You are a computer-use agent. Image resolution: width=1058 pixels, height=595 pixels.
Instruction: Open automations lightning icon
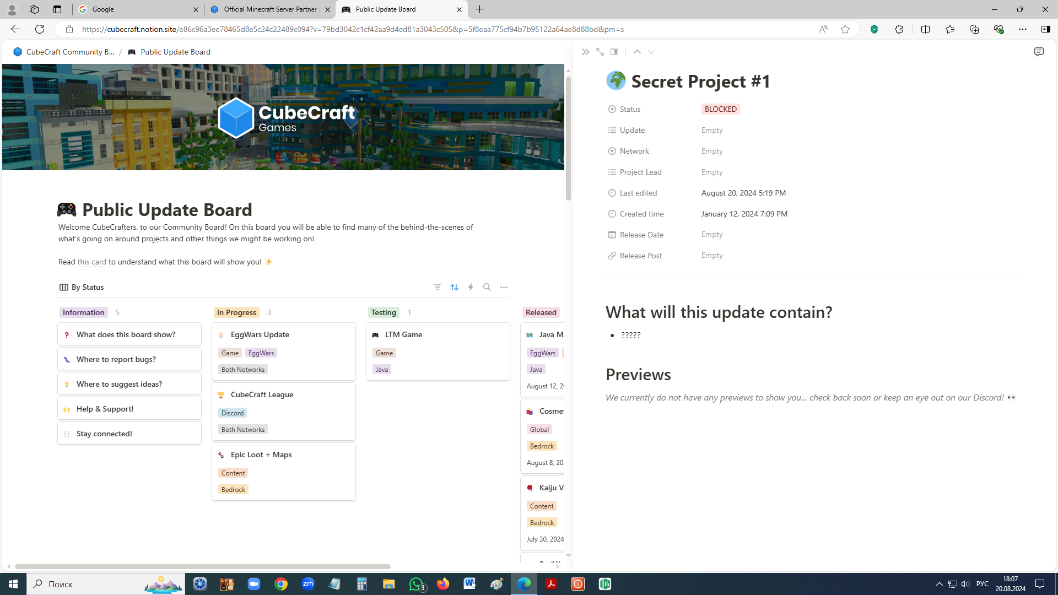471,287
